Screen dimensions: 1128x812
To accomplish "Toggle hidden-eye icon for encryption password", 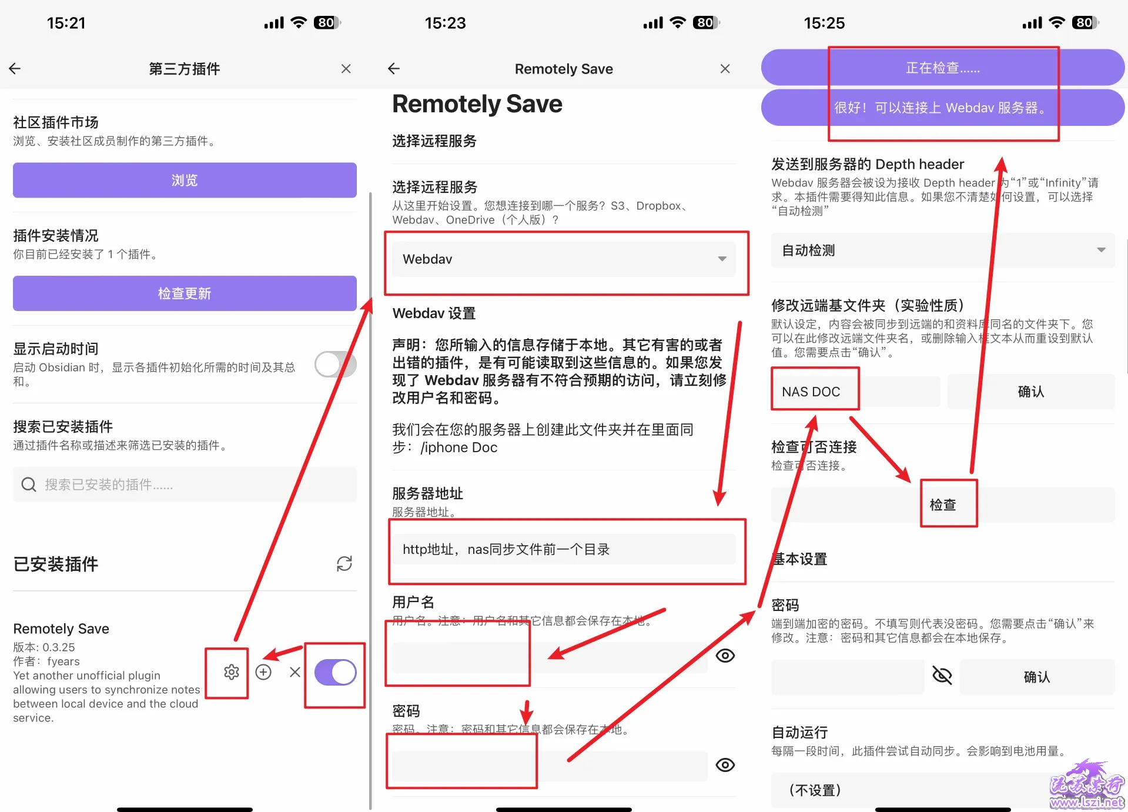I will tap(942, 676).
